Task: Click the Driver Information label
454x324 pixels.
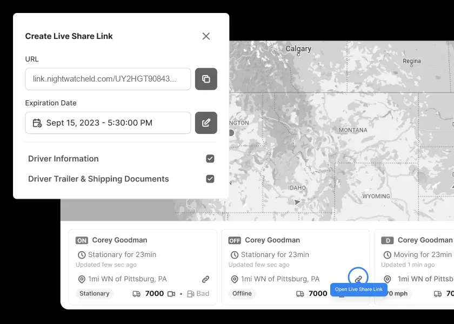Action: [63, 159]
